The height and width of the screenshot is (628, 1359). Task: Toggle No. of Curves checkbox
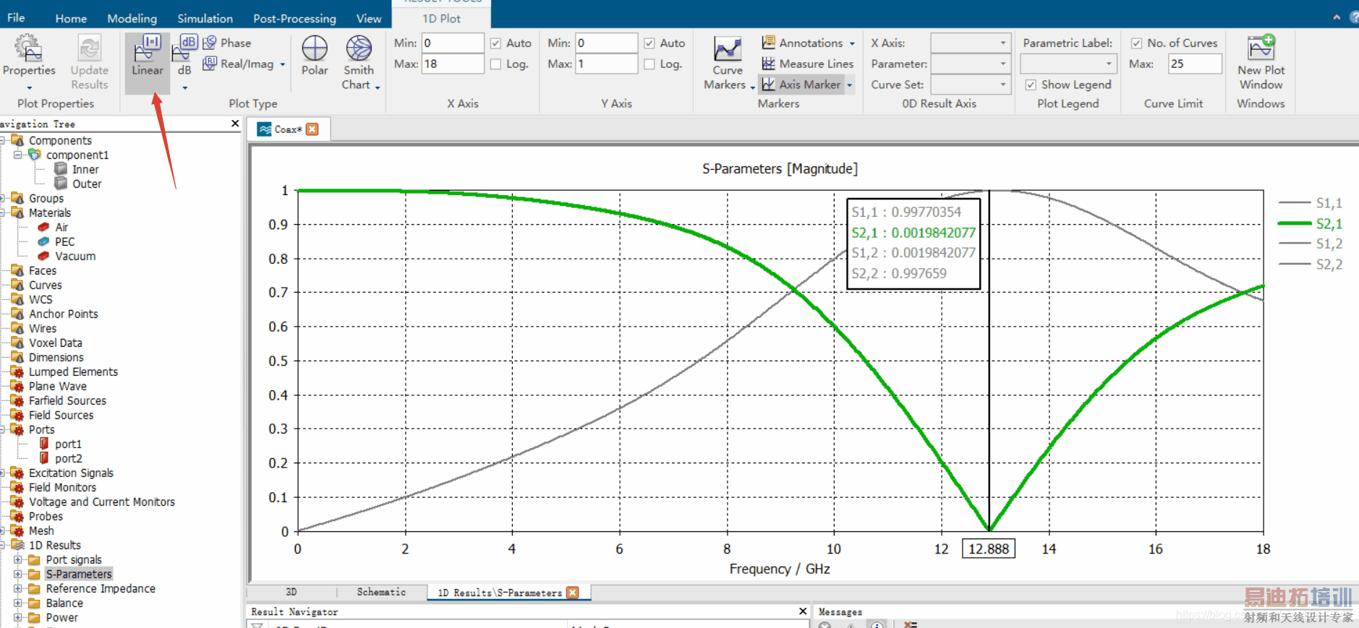1136,43
